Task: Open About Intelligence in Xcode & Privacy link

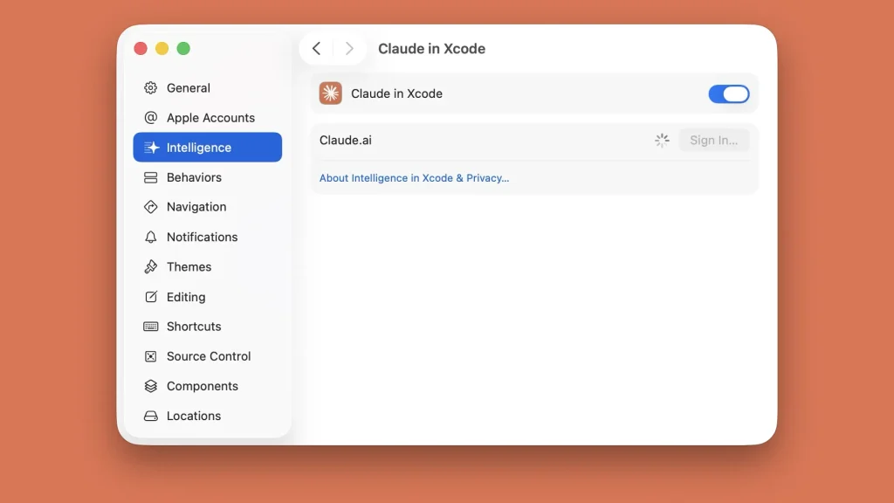Action: (x=414, y=177)
